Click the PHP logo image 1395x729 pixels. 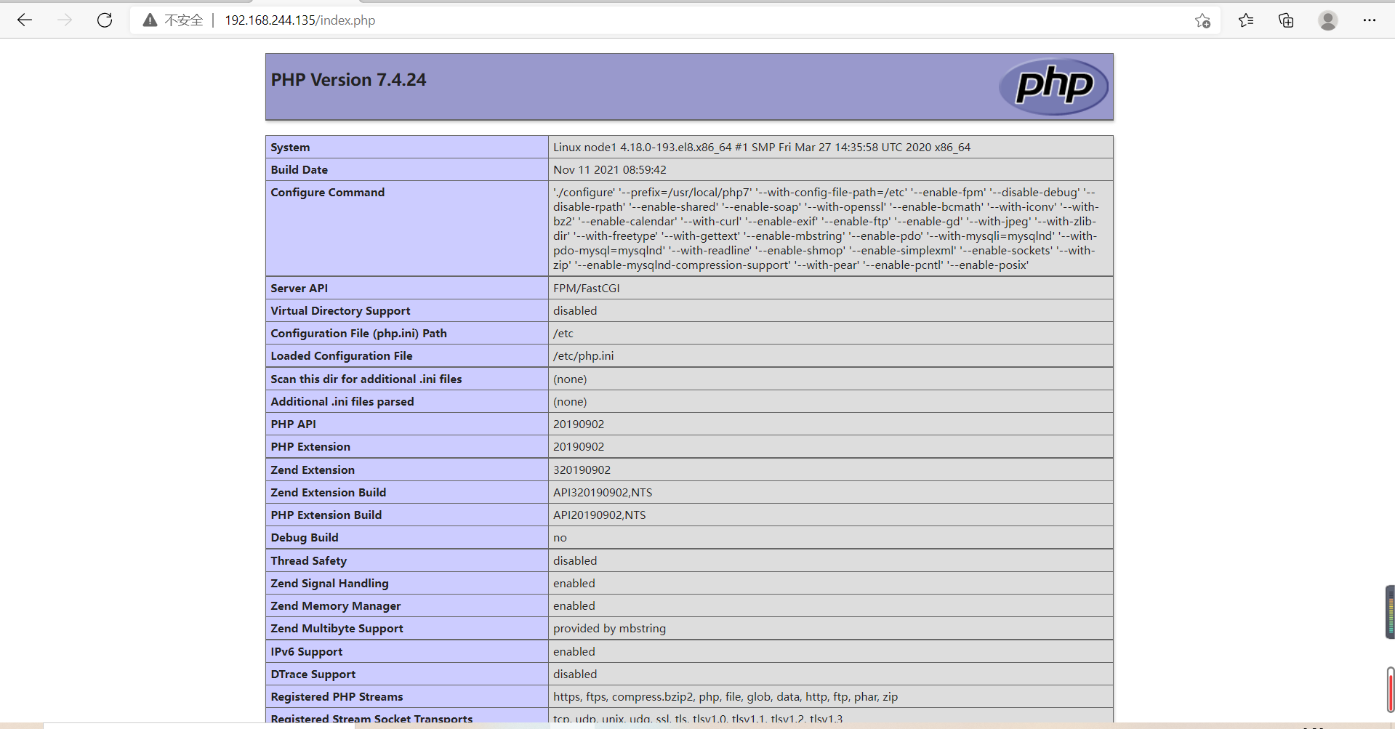[x=1053, y=86]
